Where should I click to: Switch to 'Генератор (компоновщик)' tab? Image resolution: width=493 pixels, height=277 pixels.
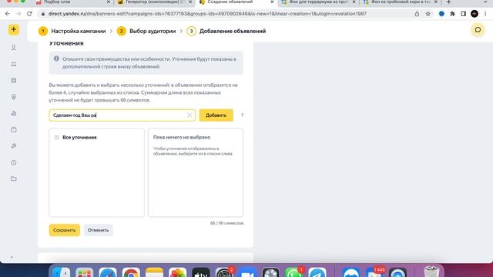coord(155,2)
